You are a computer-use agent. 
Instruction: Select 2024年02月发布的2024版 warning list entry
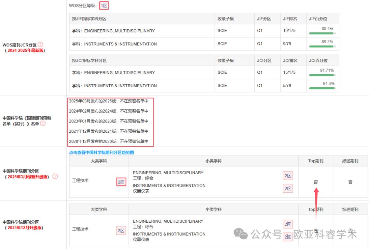[109, 111]
